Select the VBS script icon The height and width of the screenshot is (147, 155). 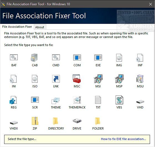119,100
